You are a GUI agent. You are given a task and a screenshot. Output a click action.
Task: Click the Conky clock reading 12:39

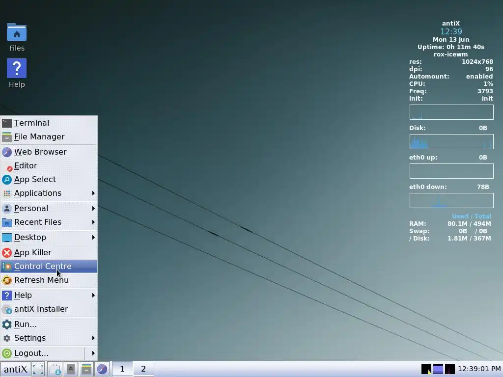(x=451, y=31)
